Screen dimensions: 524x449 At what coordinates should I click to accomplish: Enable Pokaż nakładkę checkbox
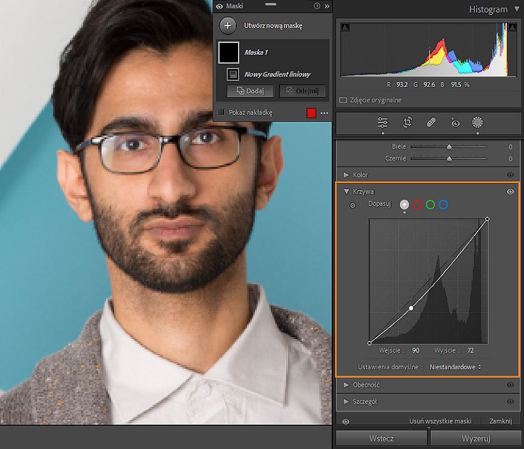point(221,112)
